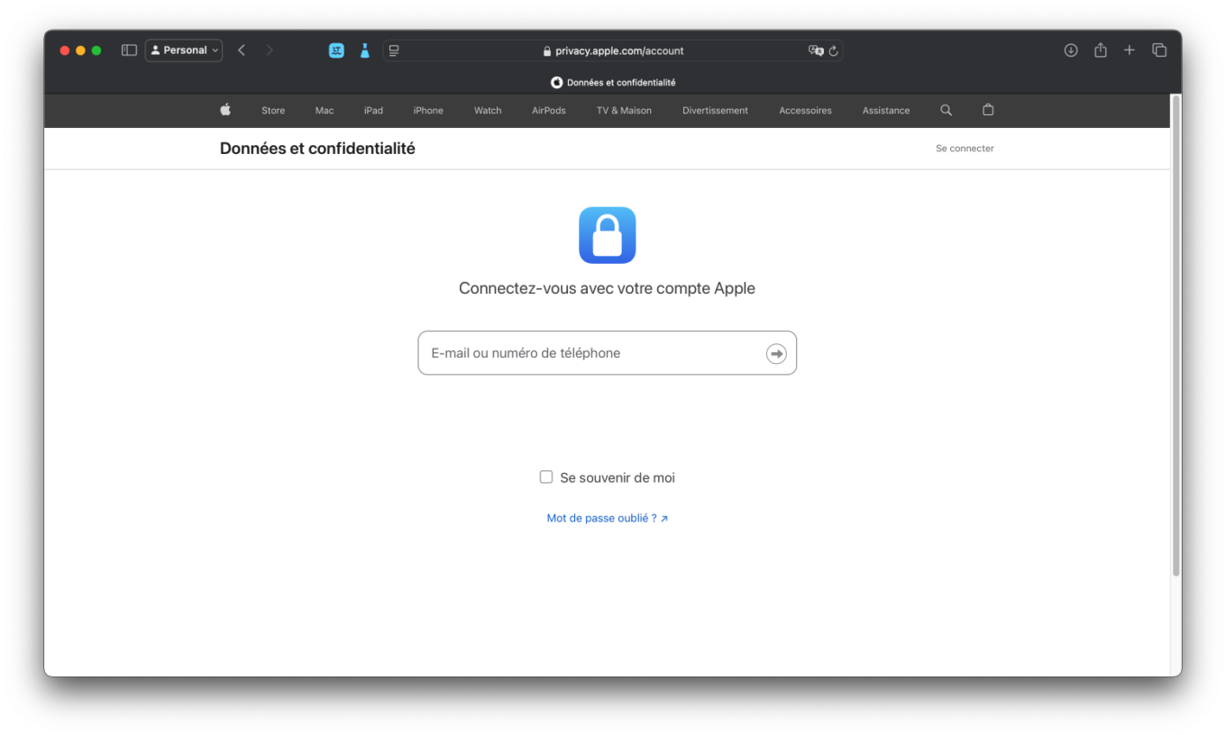Open the AirPods menu
The width and height of the screenshot is (1226, 735).
click(x=549, y=111)
